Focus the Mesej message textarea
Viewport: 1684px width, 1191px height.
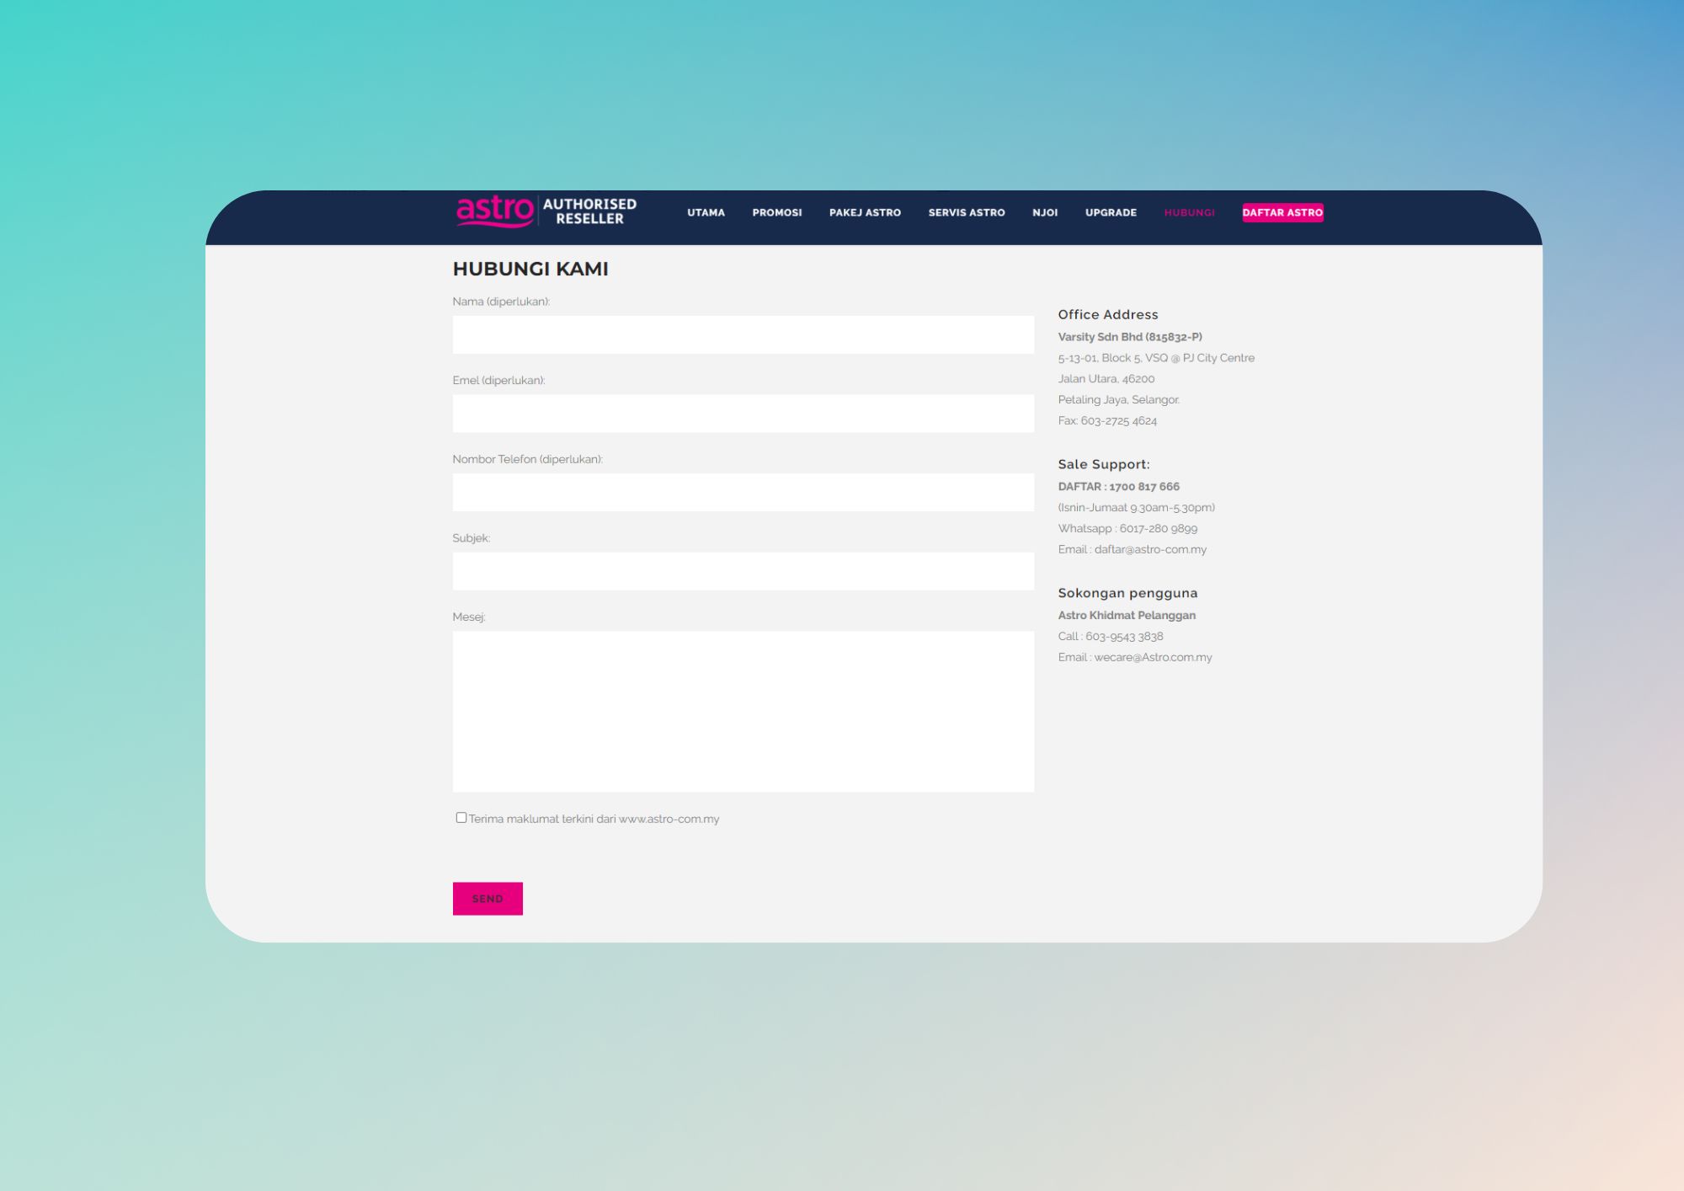click(743, 712)
